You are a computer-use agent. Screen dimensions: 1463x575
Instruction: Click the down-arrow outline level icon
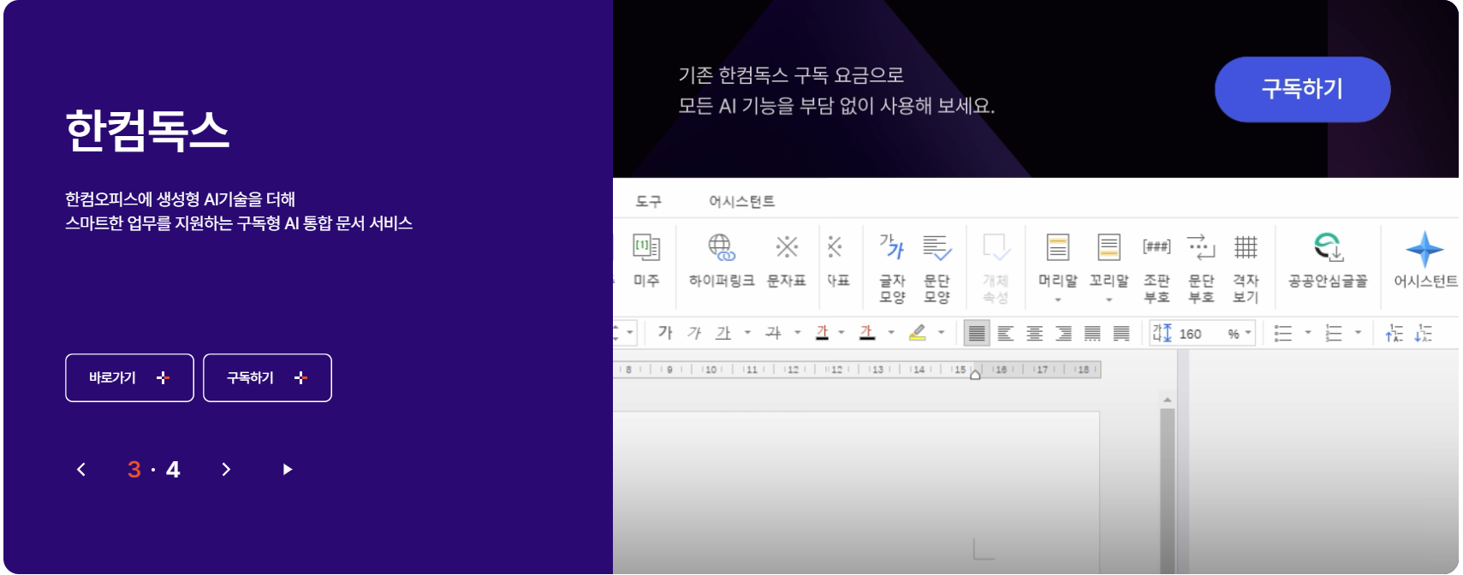(1424, 333)
